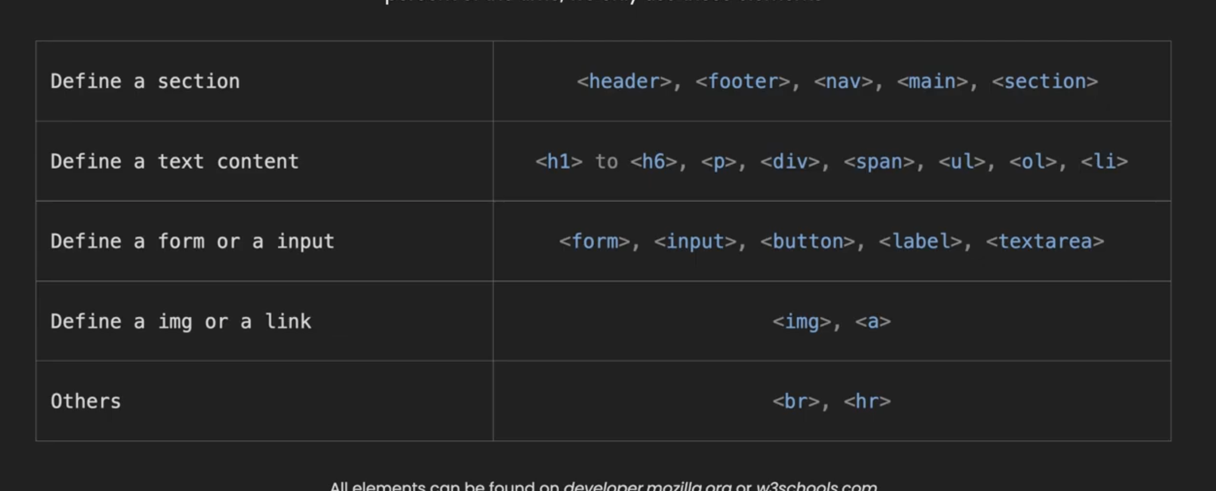Click the <label> tag text
Viewport: 1216px width, 491px height.
click(x=921, y=242)
